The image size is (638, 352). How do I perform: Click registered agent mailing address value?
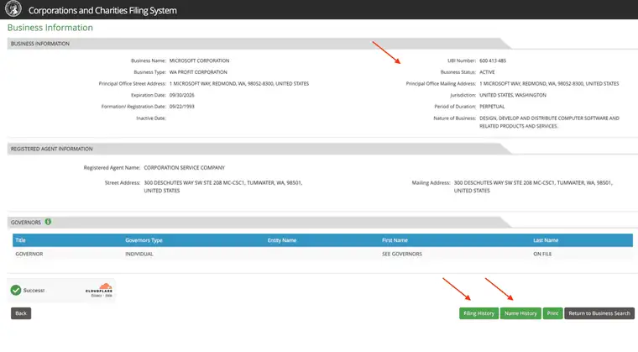coord(533,187)
